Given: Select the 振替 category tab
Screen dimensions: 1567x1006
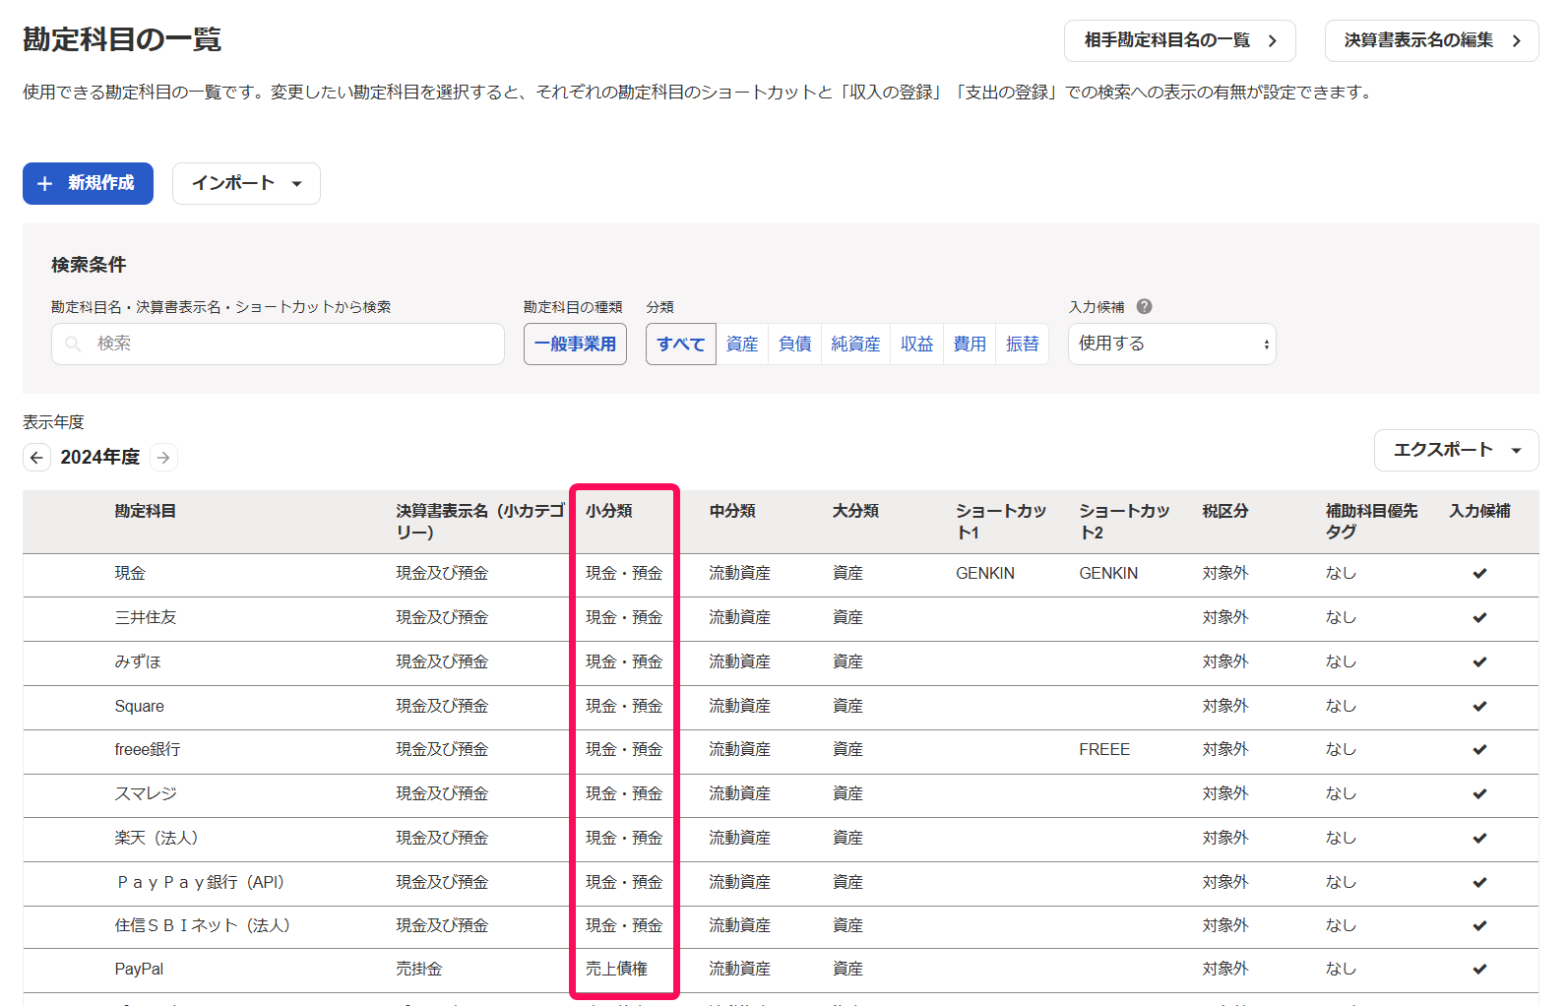Looking at the screenshot, I should coord(1022,344).
